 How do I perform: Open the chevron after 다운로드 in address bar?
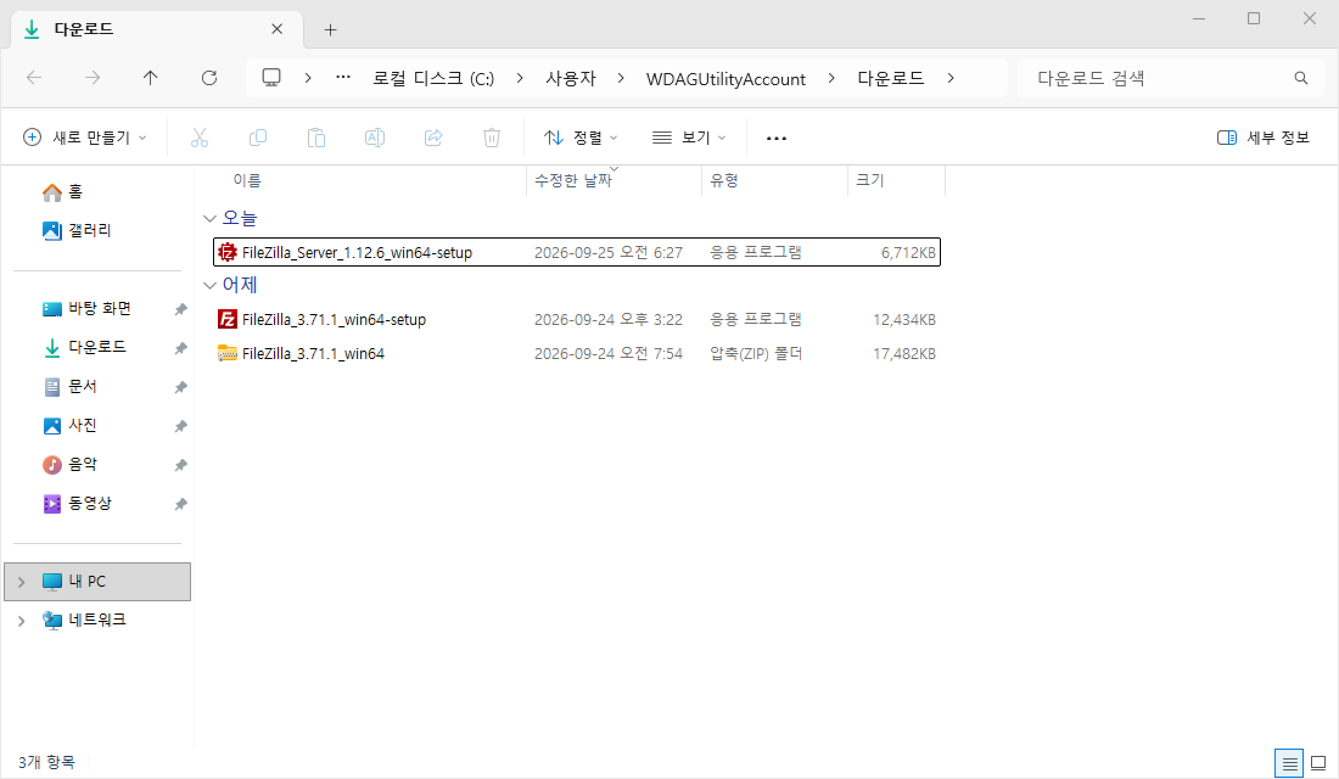tap(951, 78)
